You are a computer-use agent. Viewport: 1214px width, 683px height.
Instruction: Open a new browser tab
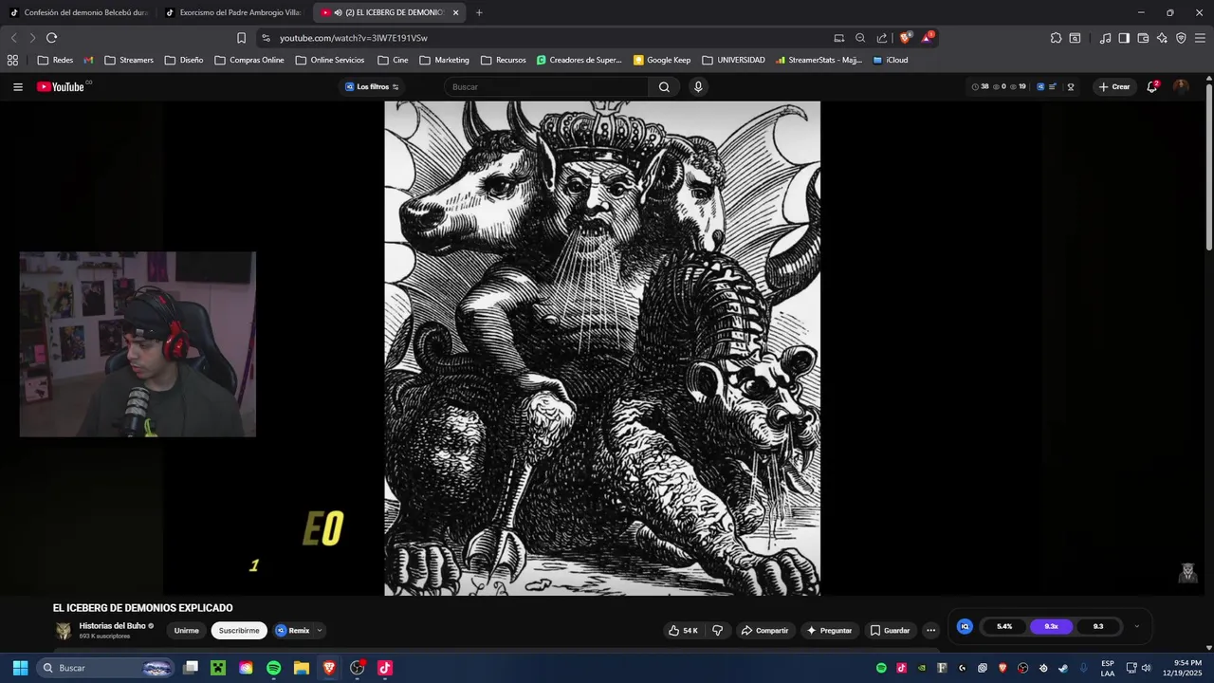(x=479, y=12)
